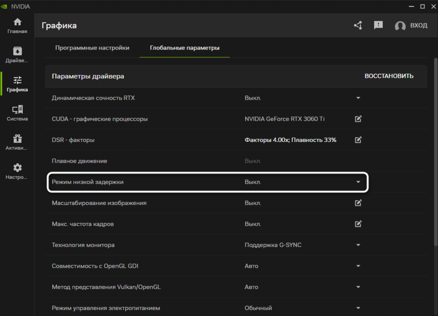This screenshot has height=316, width=438.
Task: Click the feedback notification icon
Action: [378, 25]
